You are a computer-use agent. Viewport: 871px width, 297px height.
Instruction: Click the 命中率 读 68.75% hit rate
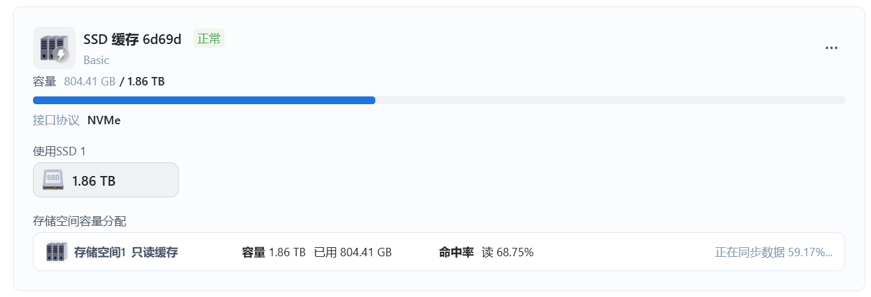click(x=487, y=252)
